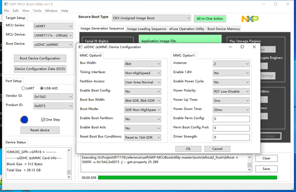Viewport: 296px width, 192px height.
Task: Open the File menu
Action: (7, 11)
